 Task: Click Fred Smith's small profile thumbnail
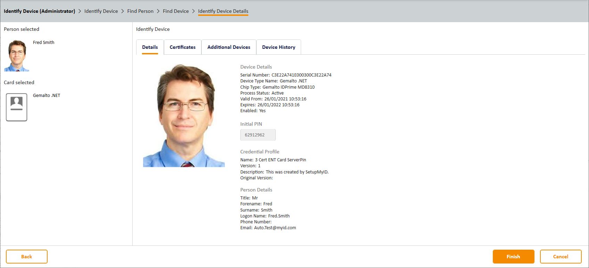coord(17,56)
